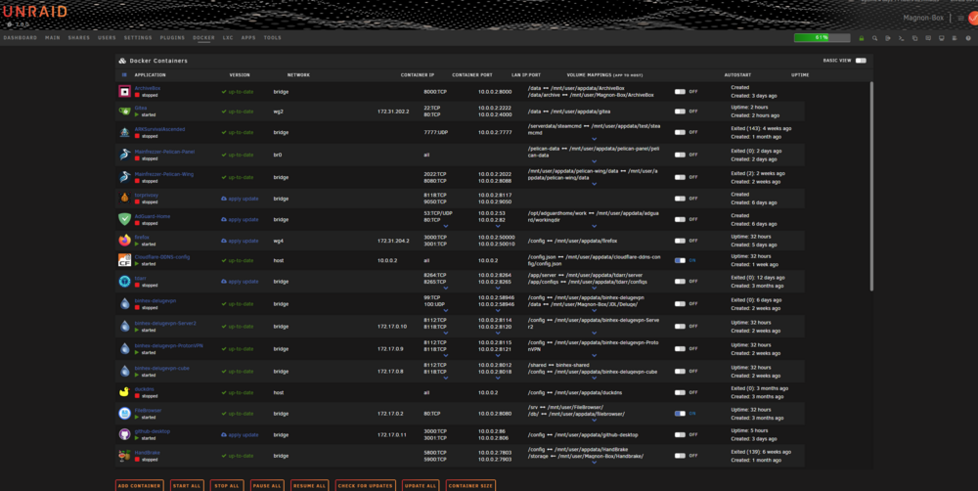Click the 61% usage progress bar
978x491 pixels.
click(822, 38)
